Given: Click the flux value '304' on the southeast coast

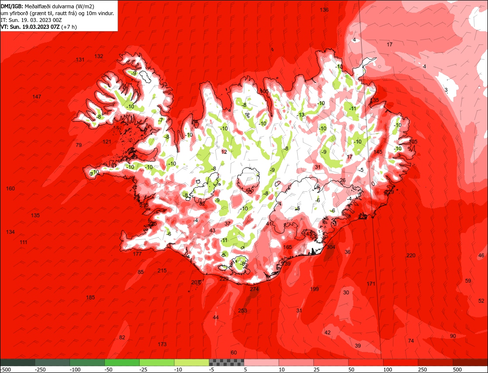Looking at the screenshot, I should click(x=331, y=247).
